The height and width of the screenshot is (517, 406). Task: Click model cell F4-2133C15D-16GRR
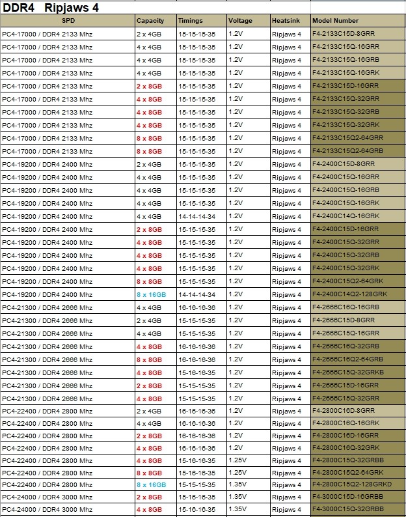[358, 86]
